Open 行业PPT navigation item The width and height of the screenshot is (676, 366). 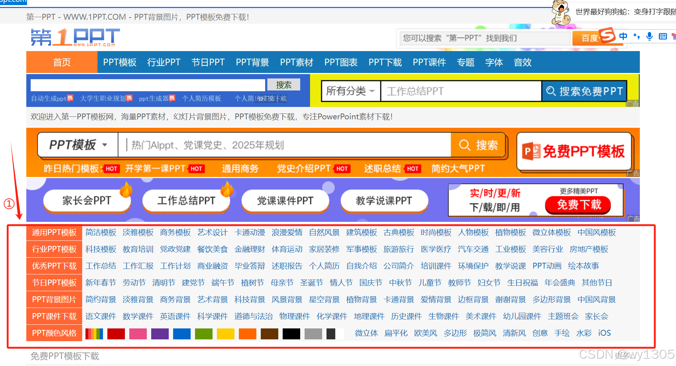(x=164, y=62)
